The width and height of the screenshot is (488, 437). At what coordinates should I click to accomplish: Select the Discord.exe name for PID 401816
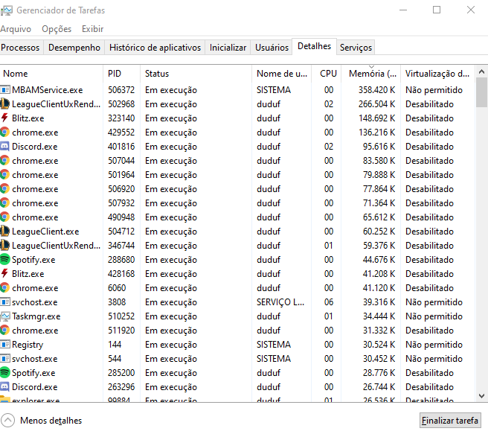pyautogui.click(x=34, y=147)
